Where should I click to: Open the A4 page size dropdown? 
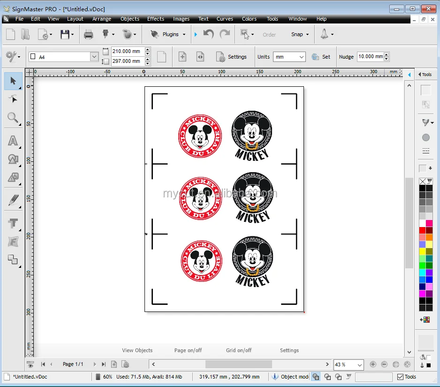[94, 57]
